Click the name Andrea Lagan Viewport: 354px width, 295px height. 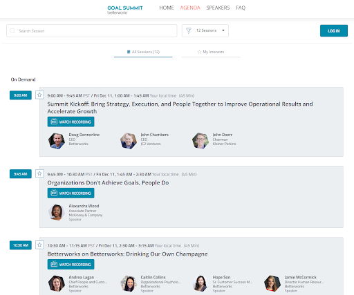(82, 277)
